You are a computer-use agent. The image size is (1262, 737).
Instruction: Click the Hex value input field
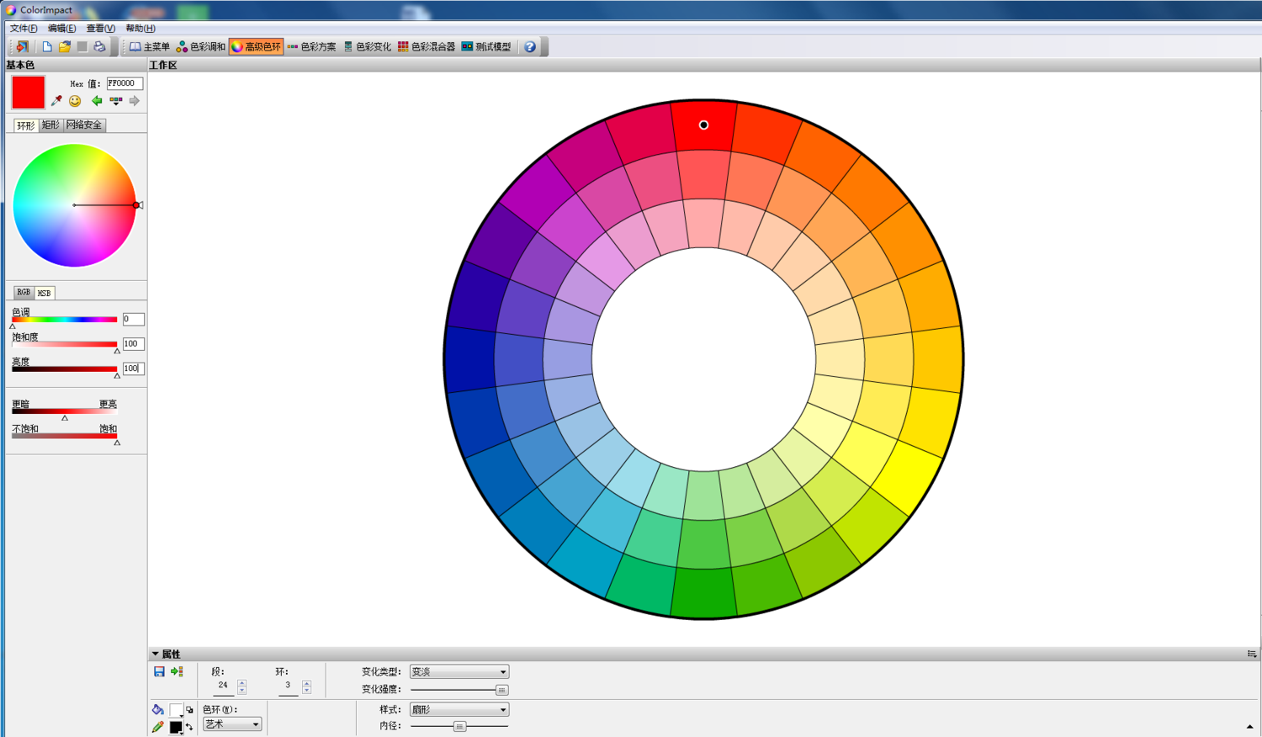click(x=124, y=83)
